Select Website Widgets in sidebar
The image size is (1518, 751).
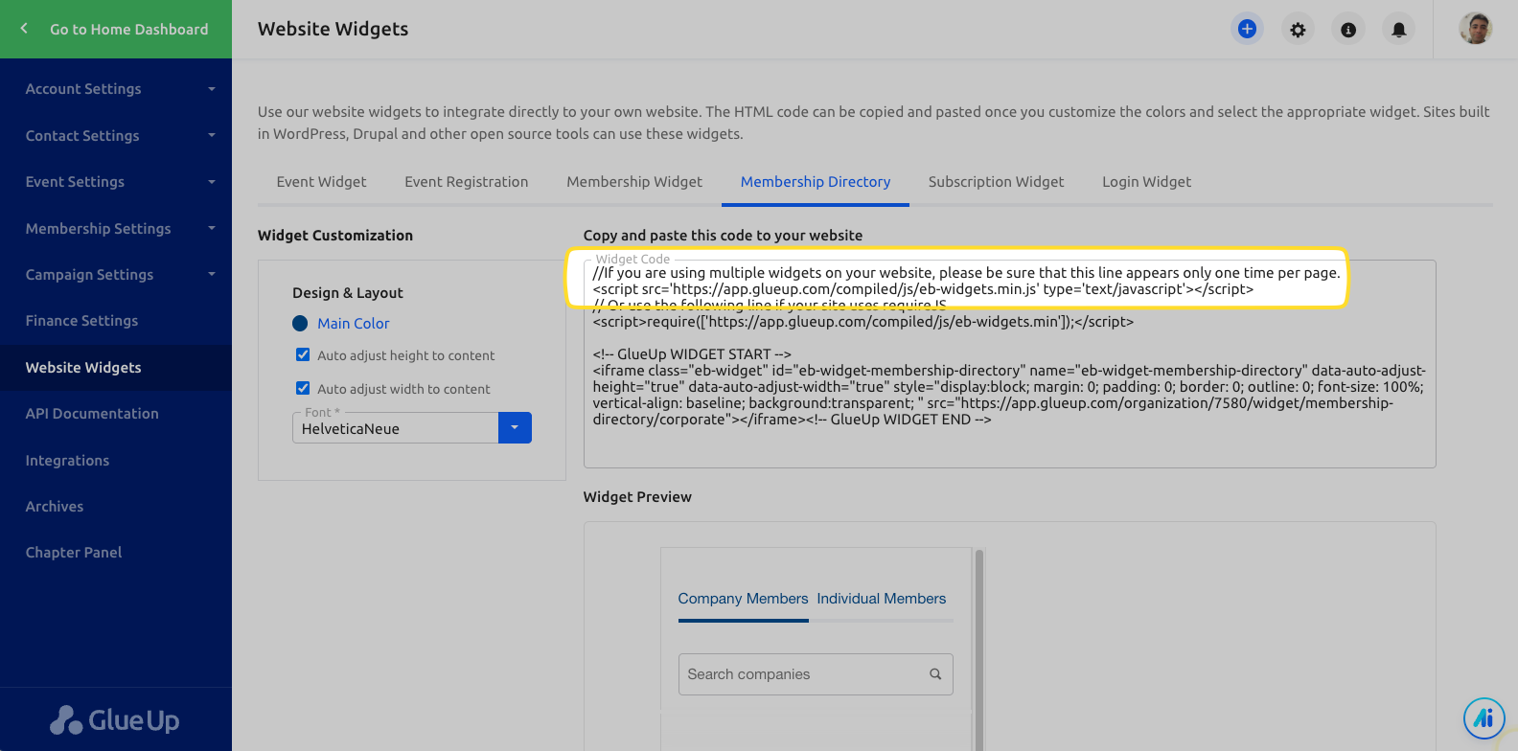[x=116, y=368]
